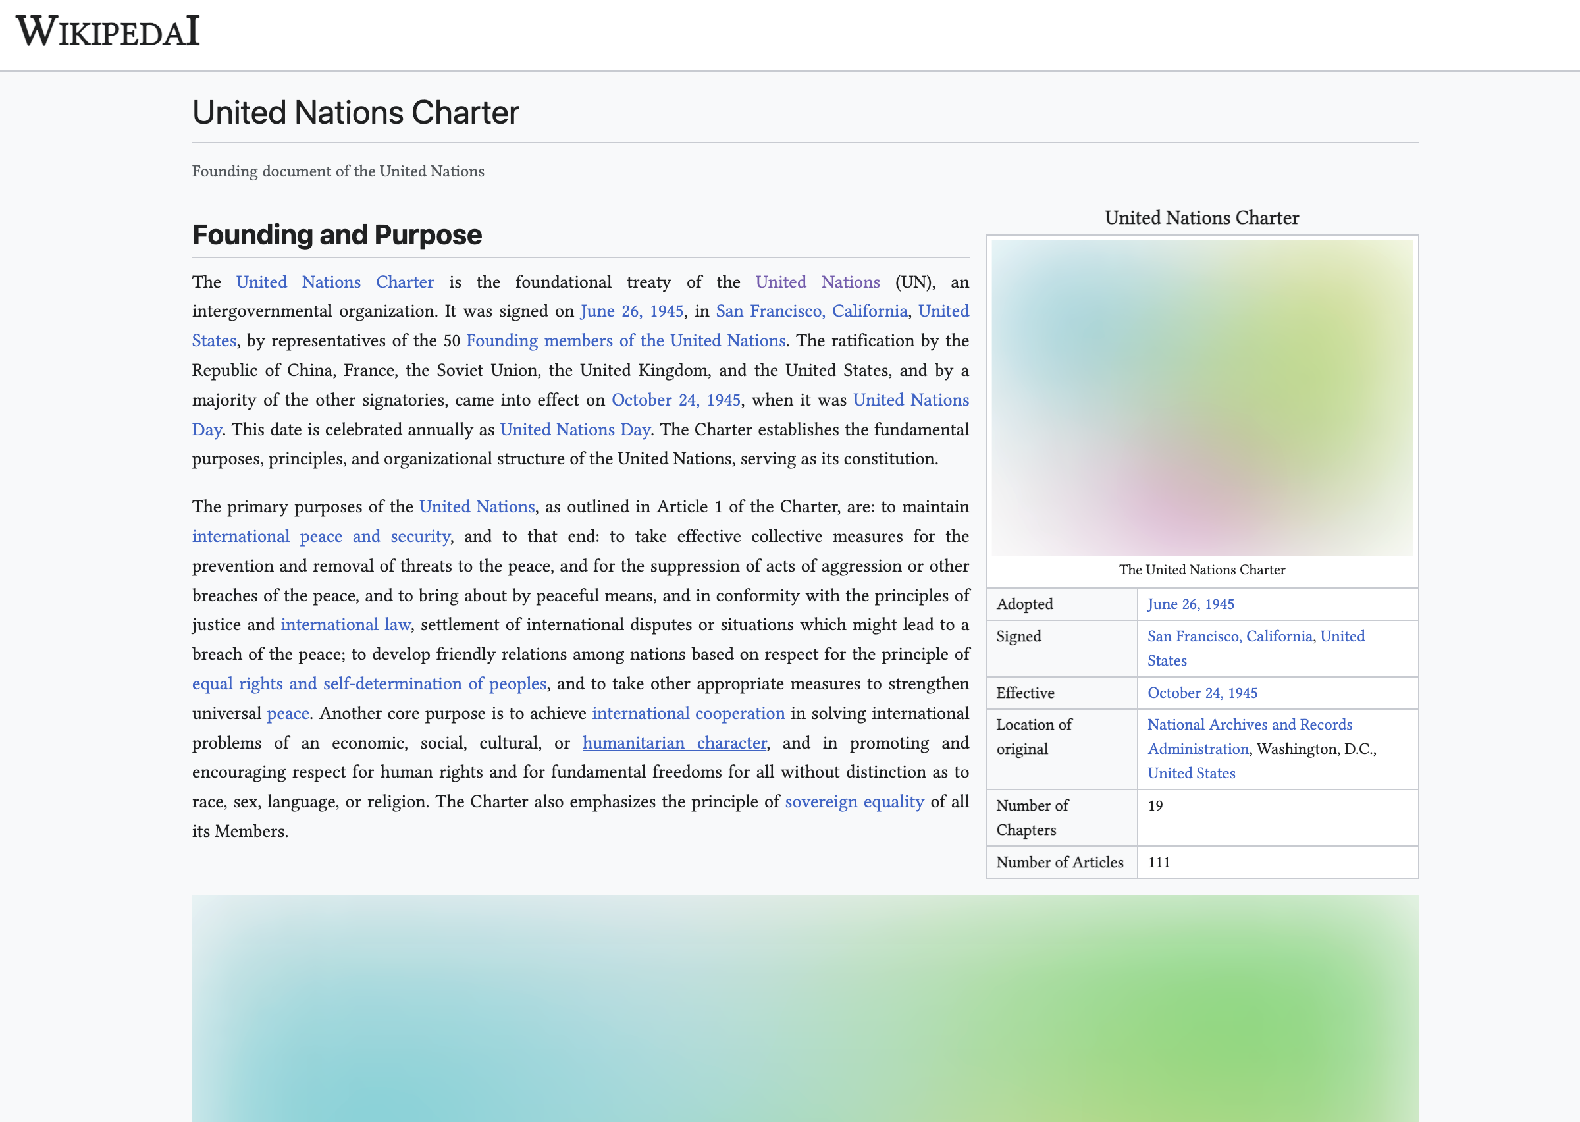Click the Founding and Purpose section heading
This screenshot has height=1122, width=1580.
[x=337, y=235]
